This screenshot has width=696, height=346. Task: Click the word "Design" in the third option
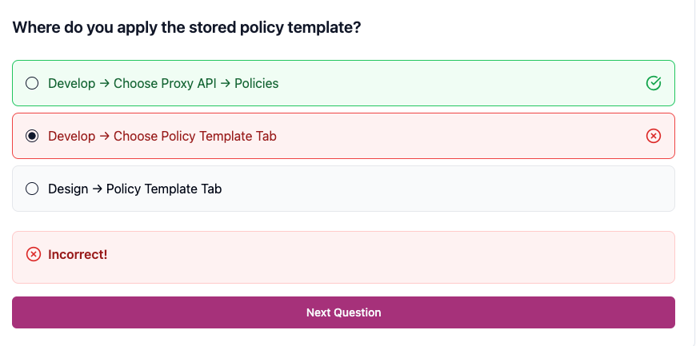point(68,189)
